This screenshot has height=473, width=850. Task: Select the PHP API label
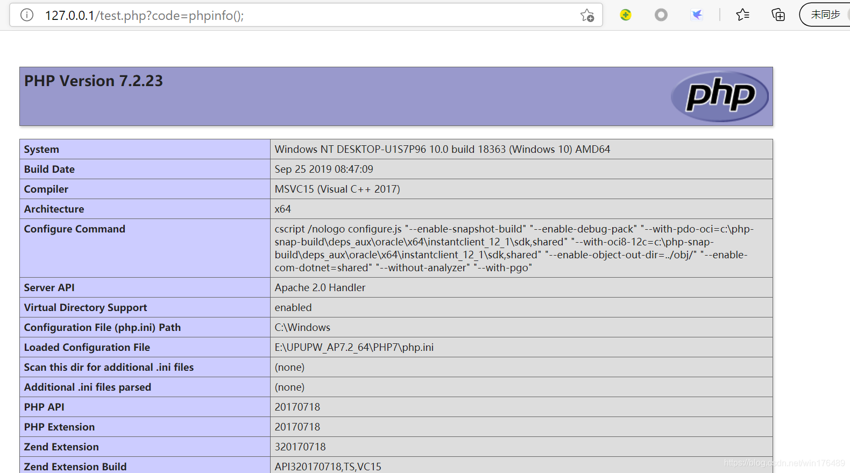tap(44, 407)
